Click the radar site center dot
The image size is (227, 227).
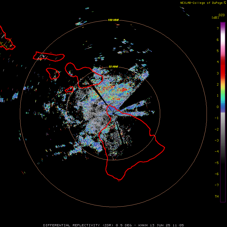pyautogui.click(x=113, y=113)
